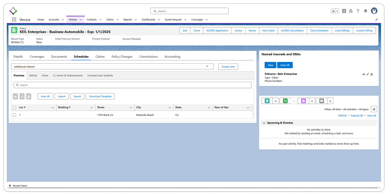388x195 pixels.
Task: Open the Additional Interest dropdown
Action: pyautogui.click(x=112, y=67)
